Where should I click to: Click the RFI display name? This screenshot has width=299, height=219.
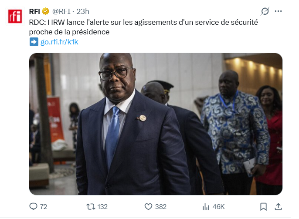(34, 11)
